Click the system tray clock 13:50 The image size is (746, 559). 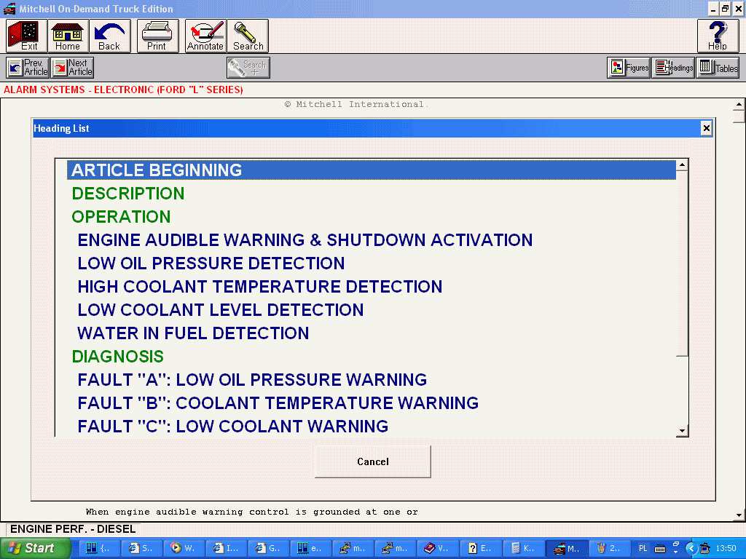pos(726,549)
